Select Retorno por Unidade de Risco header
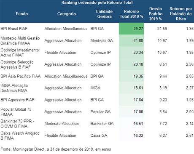194x154 pixels. 181,14
